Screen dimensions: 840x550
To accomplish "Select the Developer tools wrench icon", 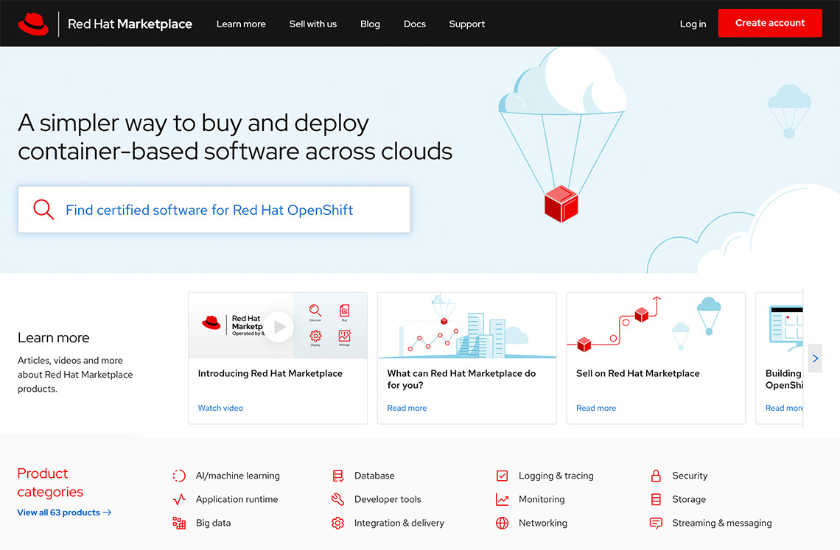I will click(x=338, y=499).
